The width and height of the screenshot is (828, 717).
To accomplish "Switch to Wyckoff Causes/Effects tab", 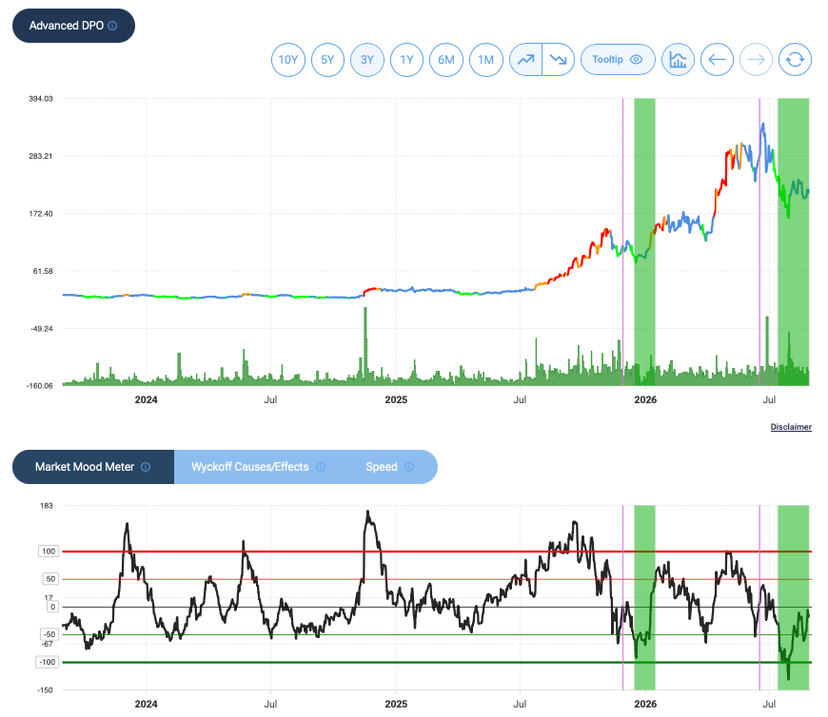I will (x=258, y=467).
